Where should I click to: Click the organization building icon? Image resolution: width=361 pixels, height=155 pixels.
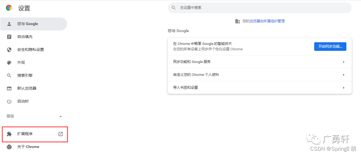coord(238,21)
